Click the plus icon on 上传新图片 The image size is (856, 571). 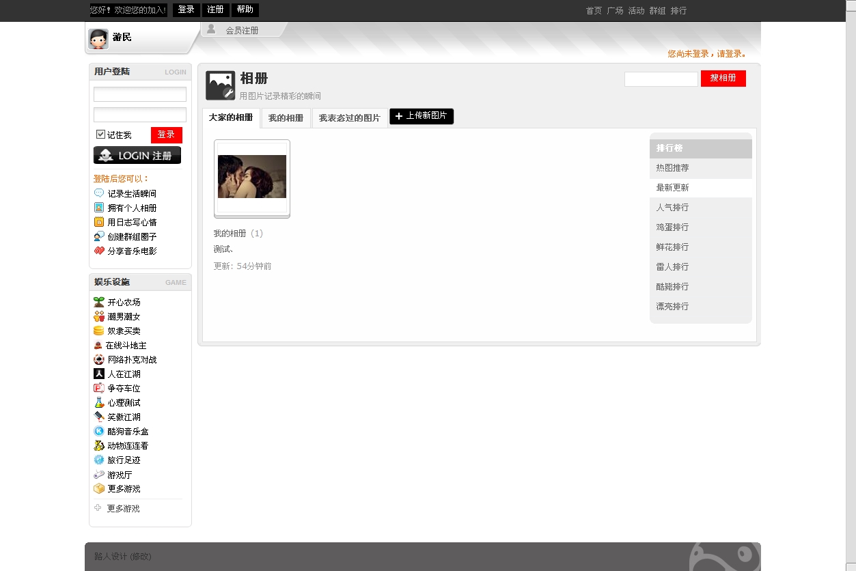[399, 116]
